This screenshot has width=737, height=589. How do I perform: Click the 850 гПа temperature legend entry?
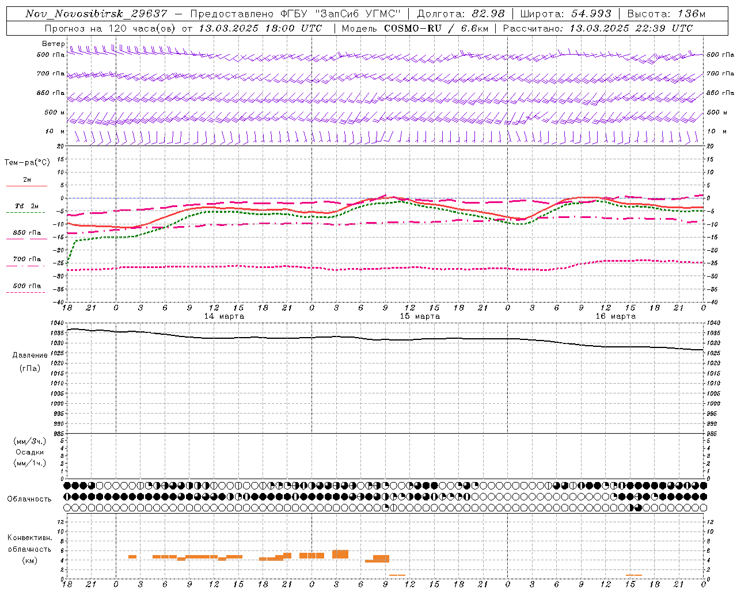pyautogui.click(x=27, y=233)
